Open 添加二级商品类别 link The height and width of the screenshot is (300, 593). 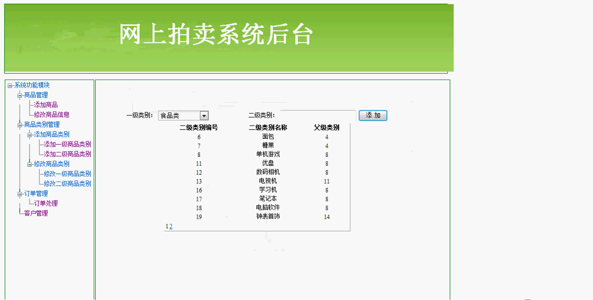[x=67, y=154]
